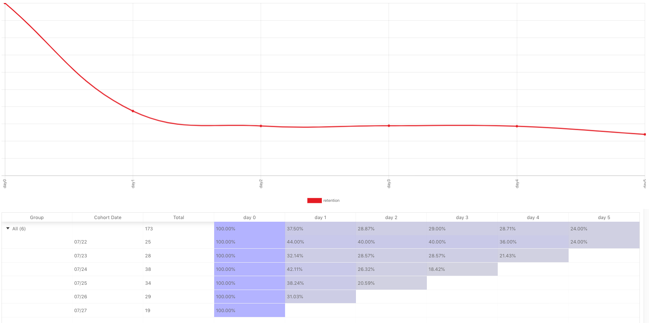Click the day4 point on retention line
650x323 pixels.
(517, 126)
